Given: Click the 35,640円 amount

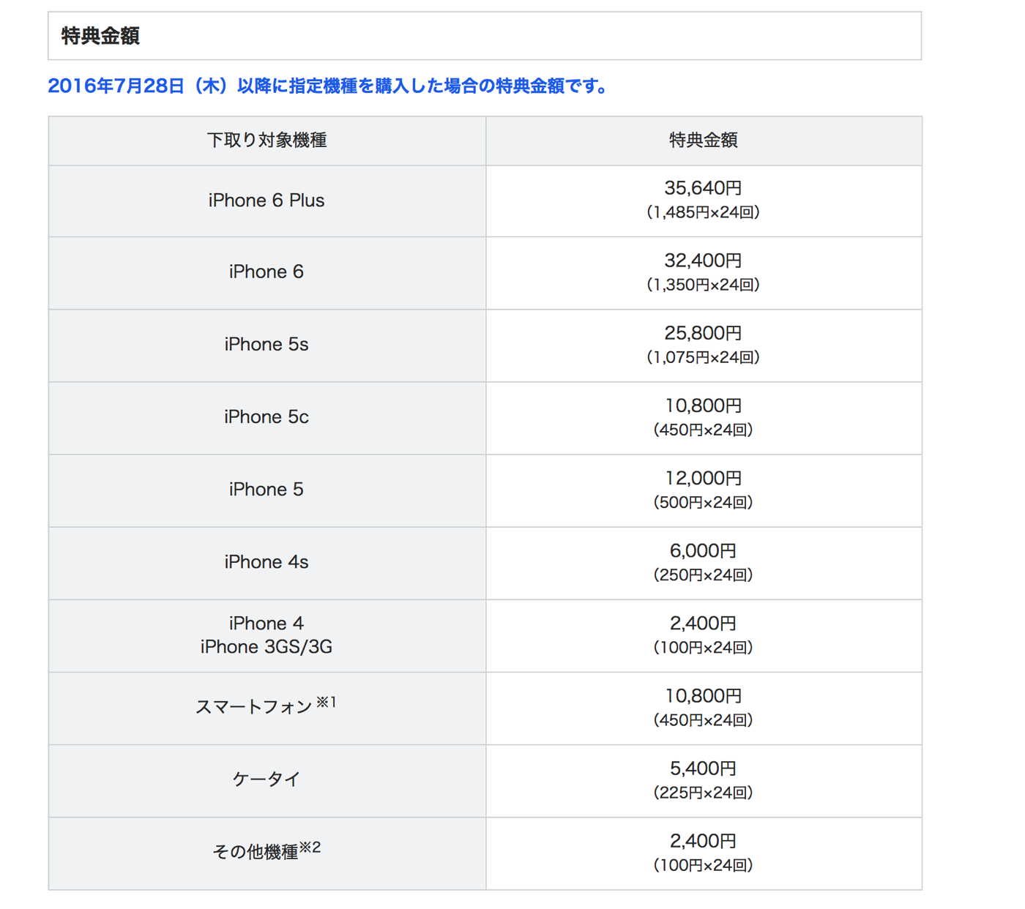Looking at the screenshot, I should pyautogui.click(x=704, y=189).
